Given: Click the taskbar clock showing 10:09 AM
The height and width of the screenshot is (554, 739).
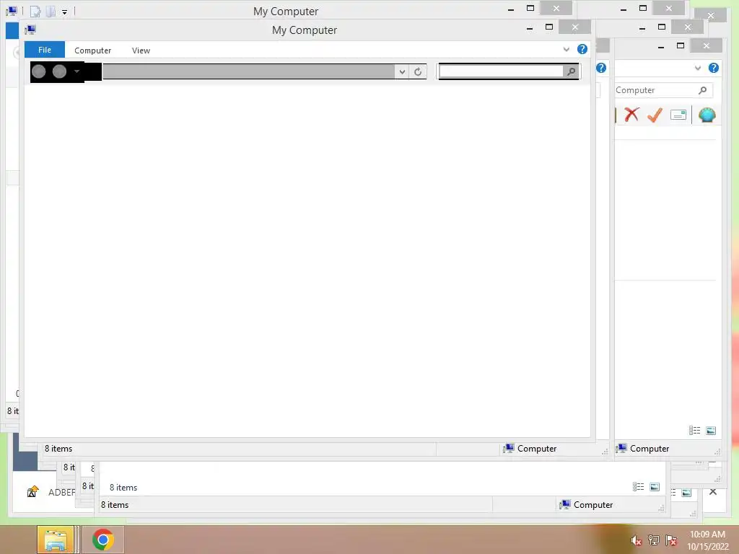Looking at the screenshot, I should (707, 540).
